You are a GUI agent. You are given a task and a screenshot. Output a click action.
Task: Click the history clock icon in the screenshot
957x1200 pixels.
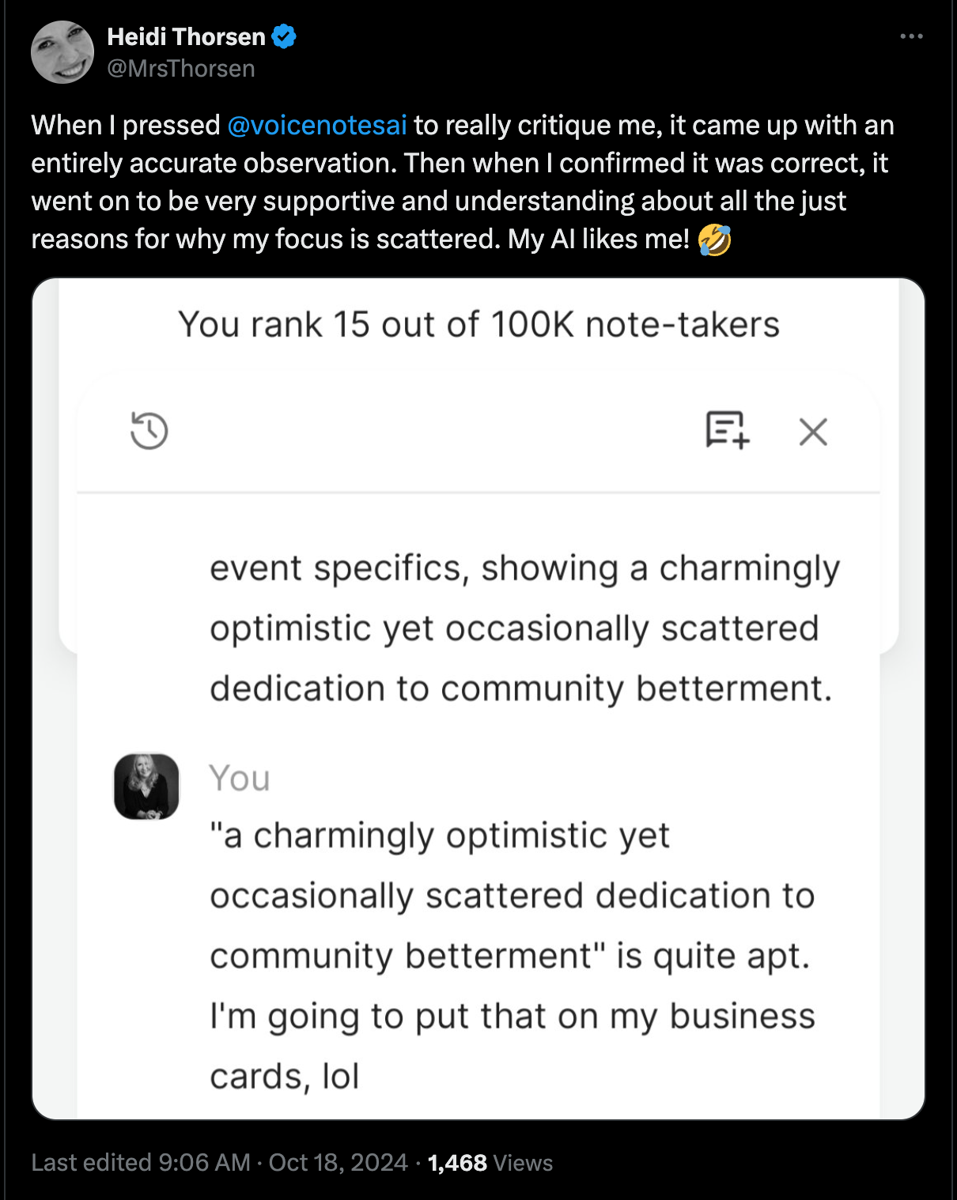[149, 432]
